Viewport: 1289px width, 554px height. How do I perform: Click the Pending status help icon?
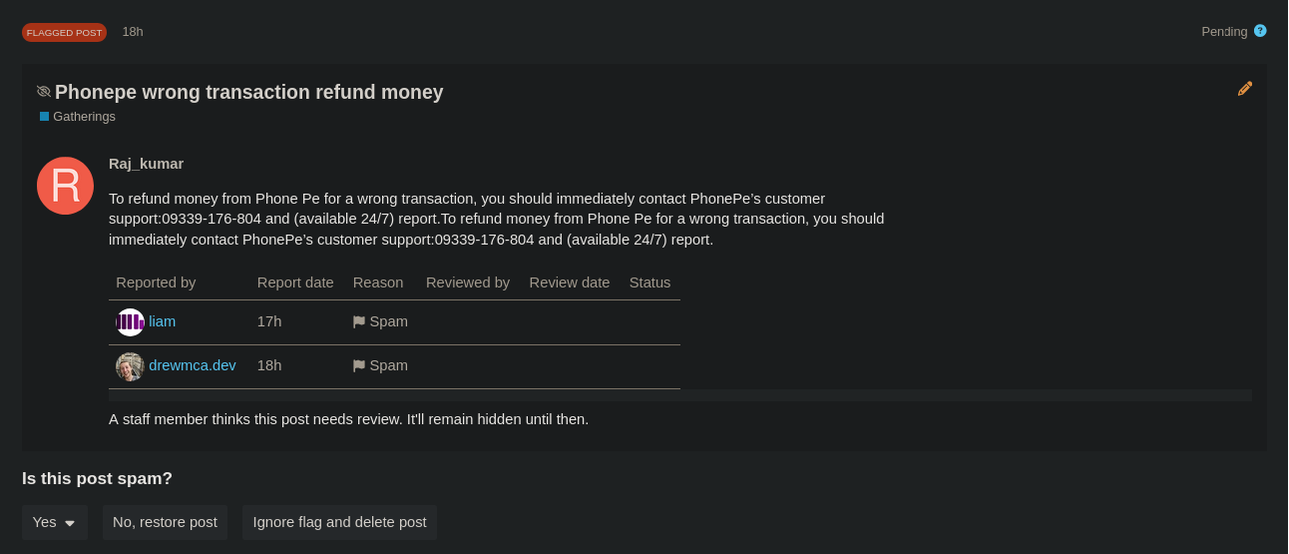tap(1260, 31)
